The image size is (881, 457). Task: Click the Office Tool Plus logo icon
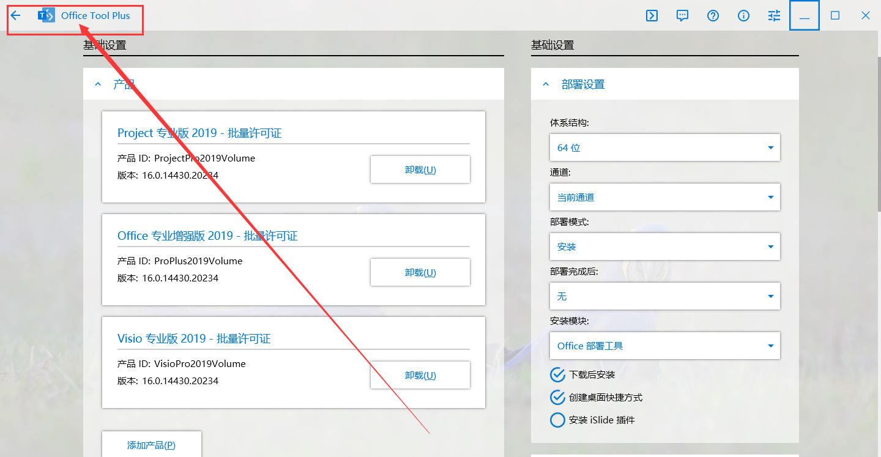[x=46, y=16]
